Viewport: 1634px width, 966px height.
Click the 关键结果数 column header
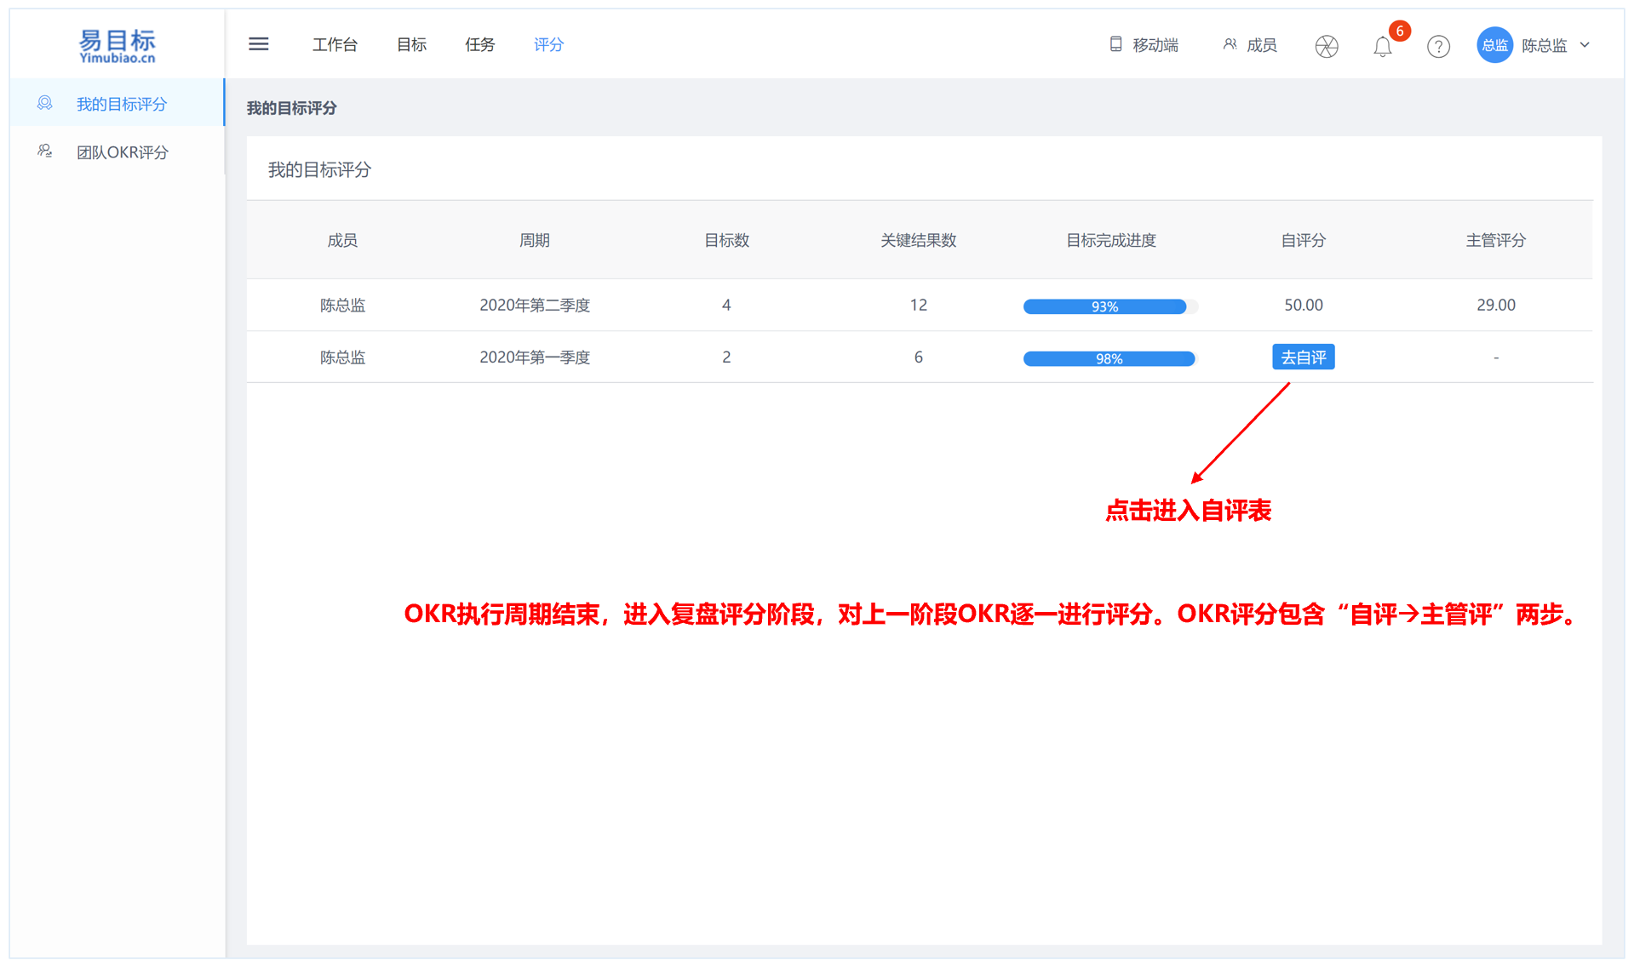919,240
